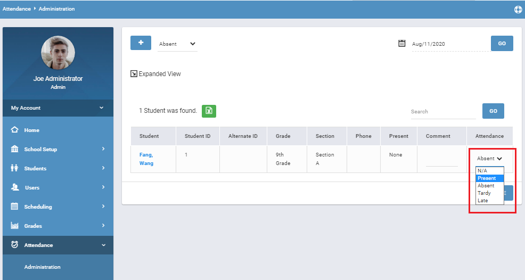Open Administration under Attendance sidebar
525x280 pixels.
(42, 267)
